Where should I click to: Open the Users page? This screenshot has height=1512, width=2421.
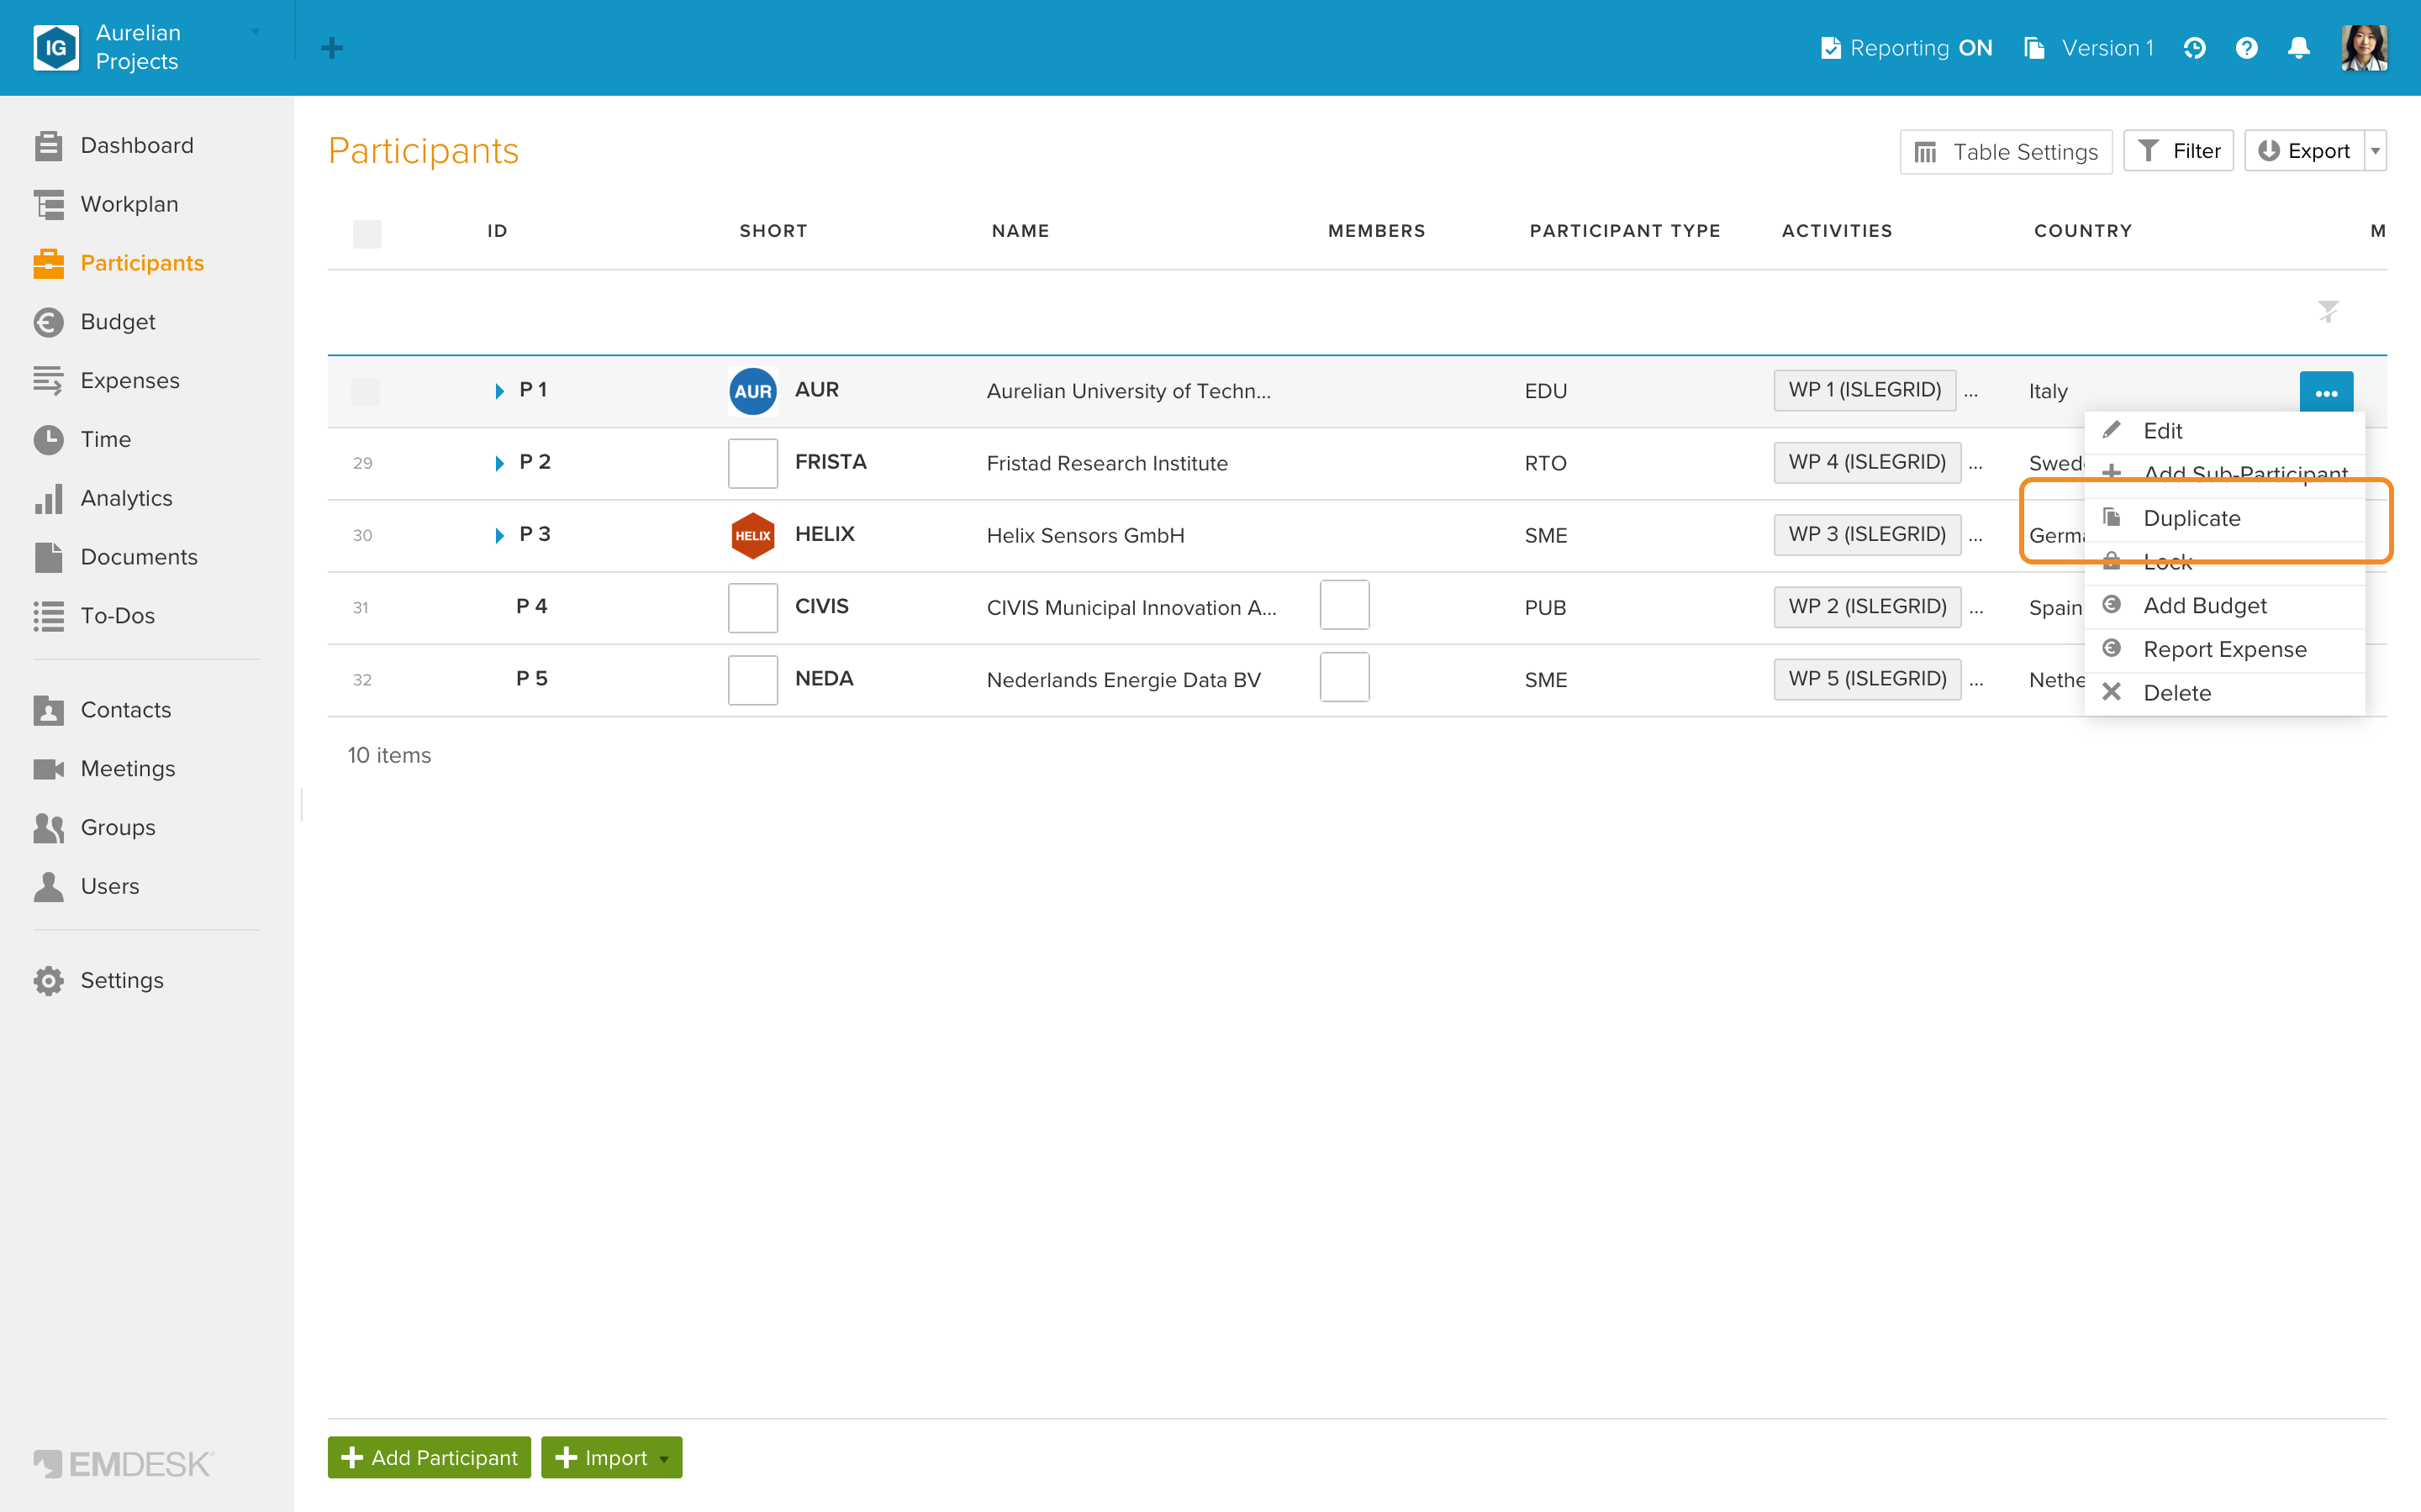(x=86, y=887)
